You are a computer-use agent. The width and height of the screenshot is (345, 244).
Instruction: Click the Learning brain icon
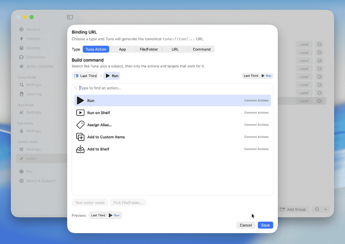[x=21, y=94]
